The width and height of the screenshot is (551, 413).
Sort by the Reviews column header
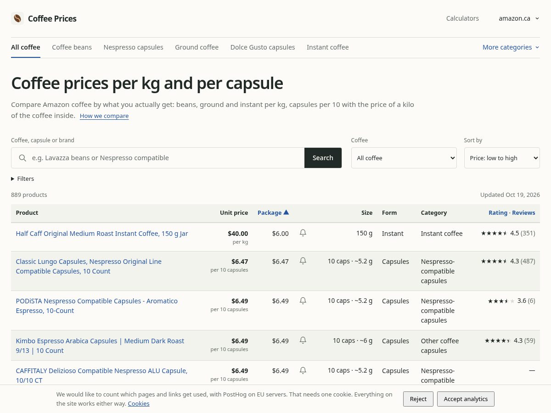pyautogui.click(x=523, y=212)
